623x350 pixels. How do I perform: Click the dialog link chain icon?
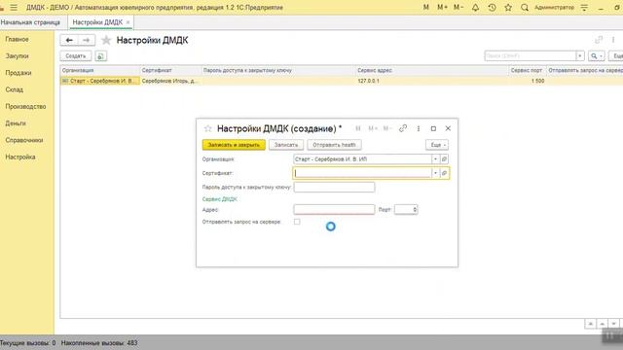pyautogui.click(x=403, y=128)
